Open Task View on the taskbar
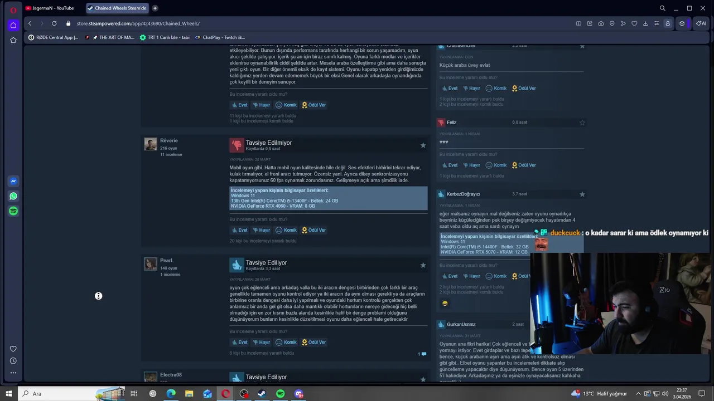This screenshot has width=714, height=401. (134, 394)
